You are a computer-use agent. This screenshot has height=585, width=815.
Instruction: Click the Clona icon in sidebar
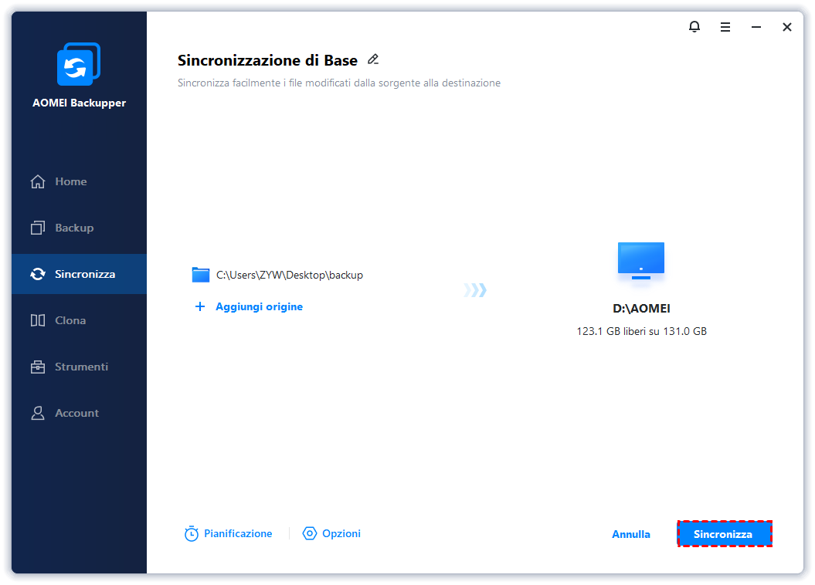[37, 320]
